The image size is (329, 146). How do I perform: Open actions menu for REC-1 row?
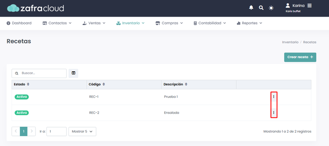pyautogui.click(x=274, y=97)
